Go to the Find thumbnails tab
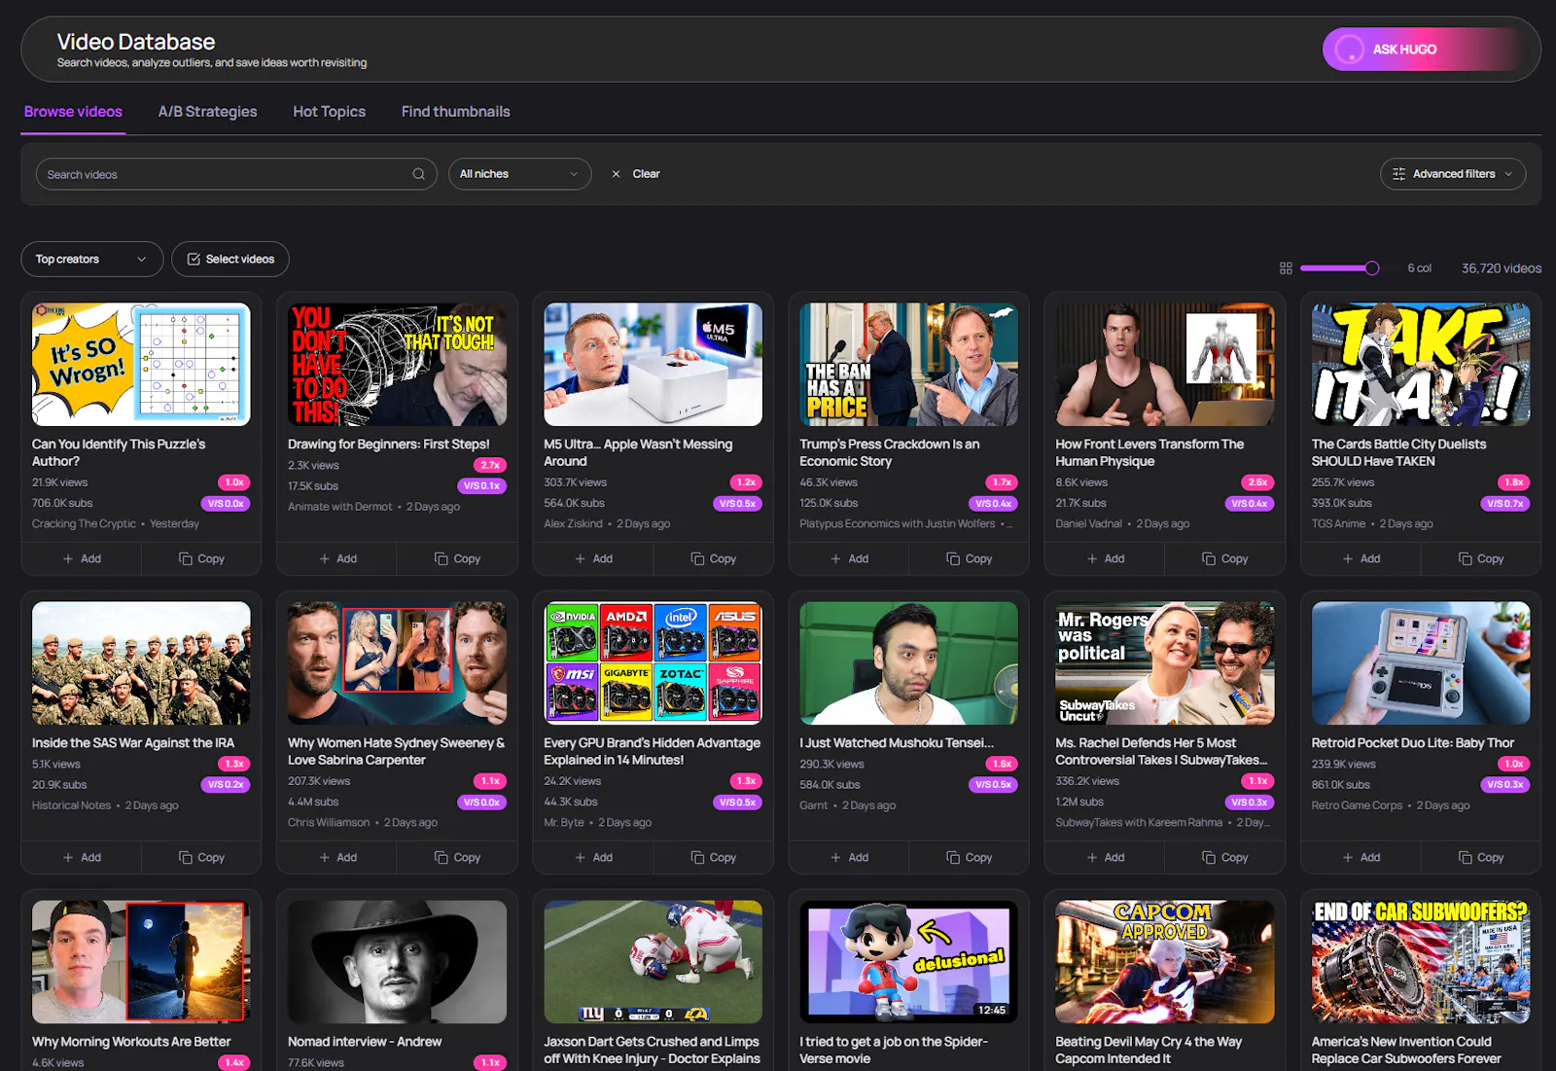Image resolution: width=1556 pixels, height=1071 pixels. (455, 112)
